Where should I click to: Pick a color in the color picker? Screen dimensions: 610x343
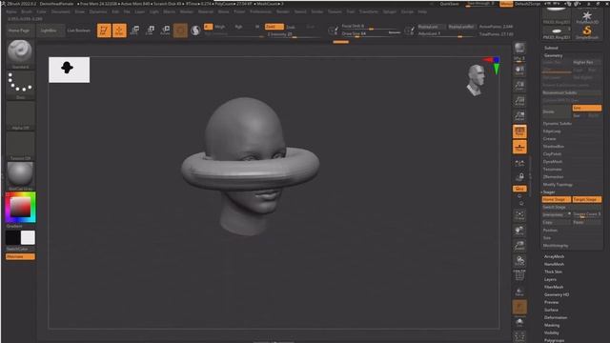20,207
